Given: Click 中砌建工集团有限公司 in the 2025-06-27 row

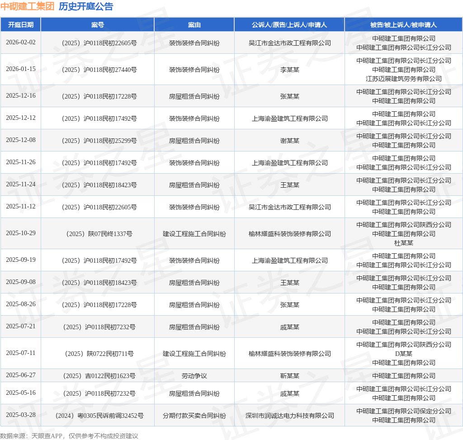Looking at the screenshot, I should 404,376.
